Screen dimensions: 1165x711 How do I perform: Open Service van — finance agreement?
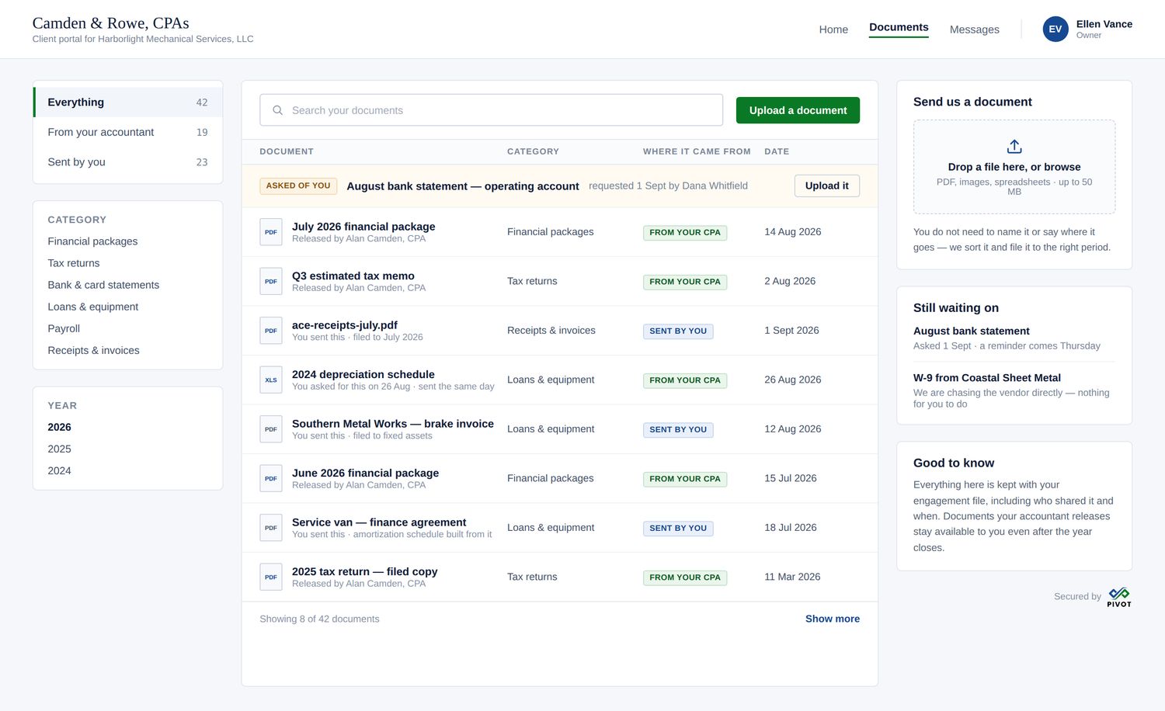(x=379, y=522)
